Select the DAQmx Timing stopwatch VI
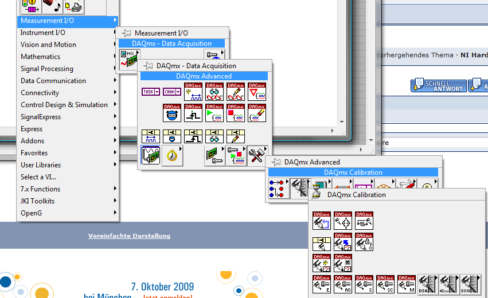 (x=172, y=112)
